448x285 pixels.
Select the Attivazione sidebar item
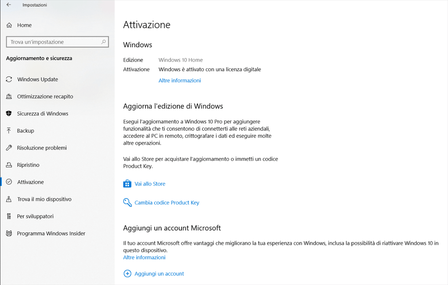30,182
